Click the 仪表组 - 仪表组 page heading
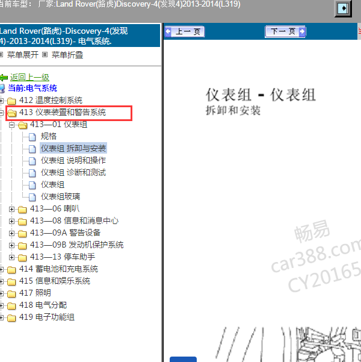 tap(261, 95)
